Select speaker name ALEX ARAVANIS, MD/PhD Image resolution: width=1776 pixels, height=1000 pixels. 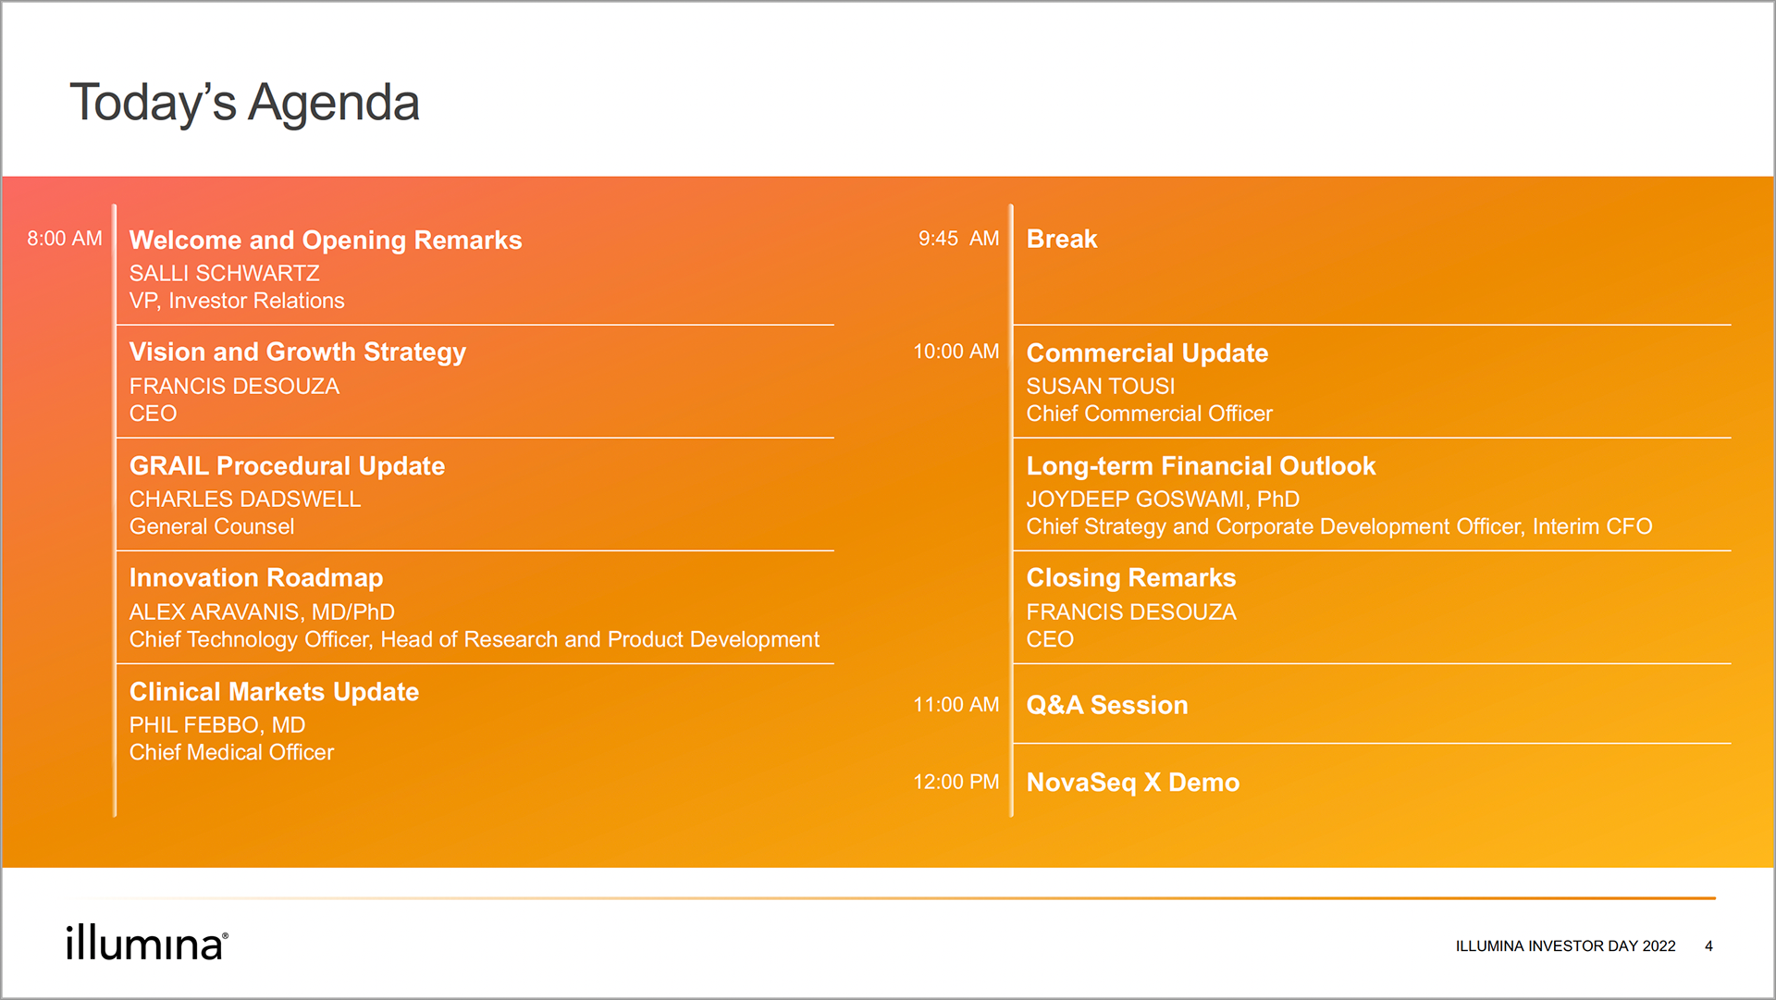tap(262, 611)
